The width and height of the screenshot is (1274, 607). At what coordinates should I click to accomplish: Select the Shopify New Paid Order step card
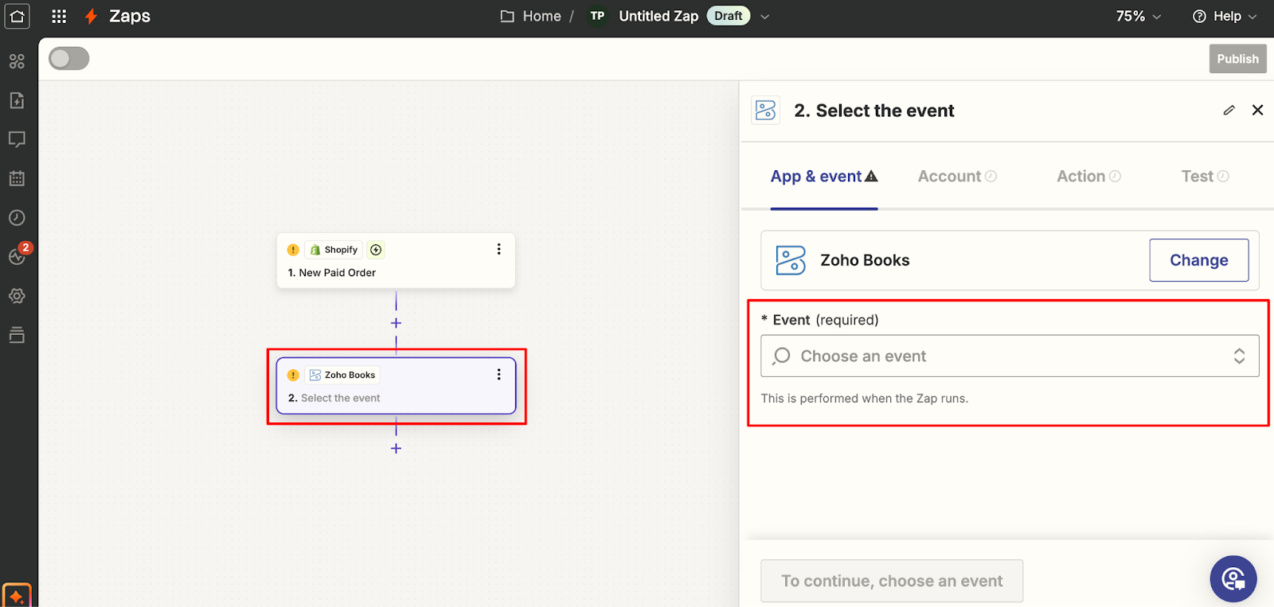coord(396,260)
